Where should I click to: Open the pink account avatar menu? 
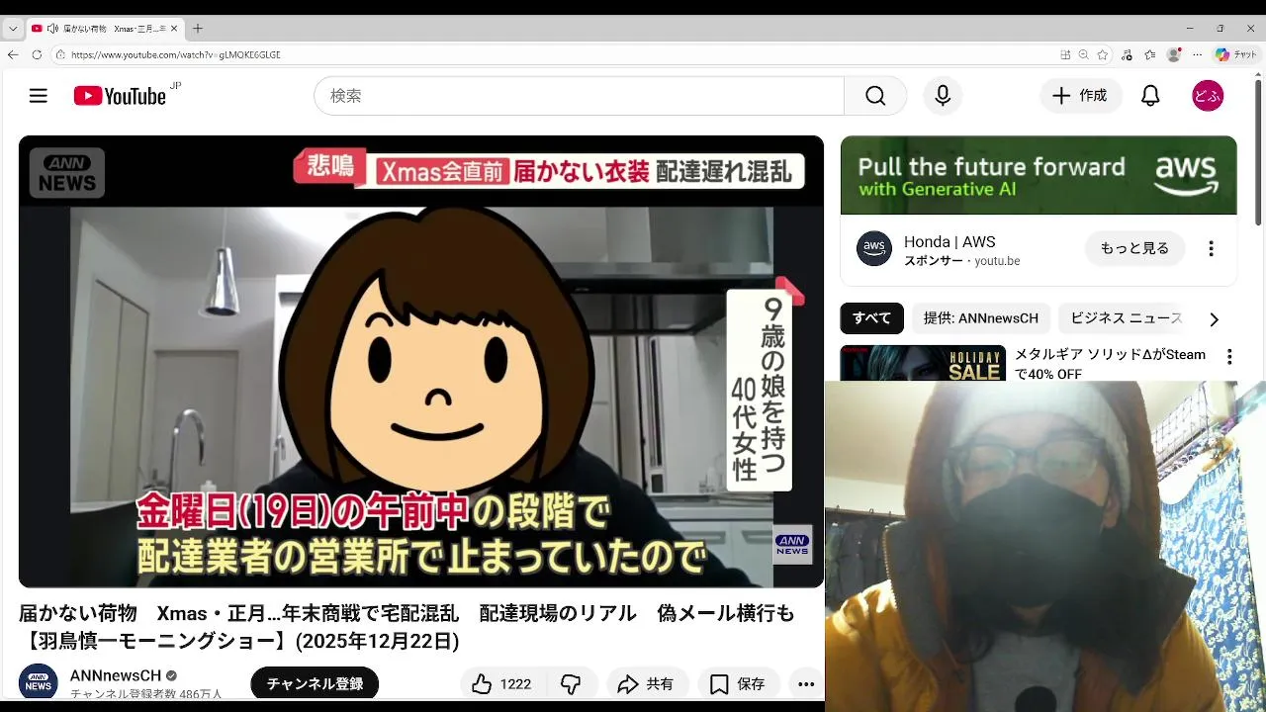click(x=1208, y=96)
